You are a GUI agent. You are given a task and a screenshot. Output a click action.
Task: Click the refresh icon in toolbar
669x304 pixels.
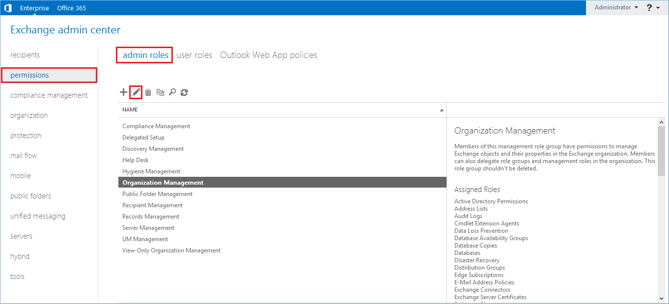[184, 92]
